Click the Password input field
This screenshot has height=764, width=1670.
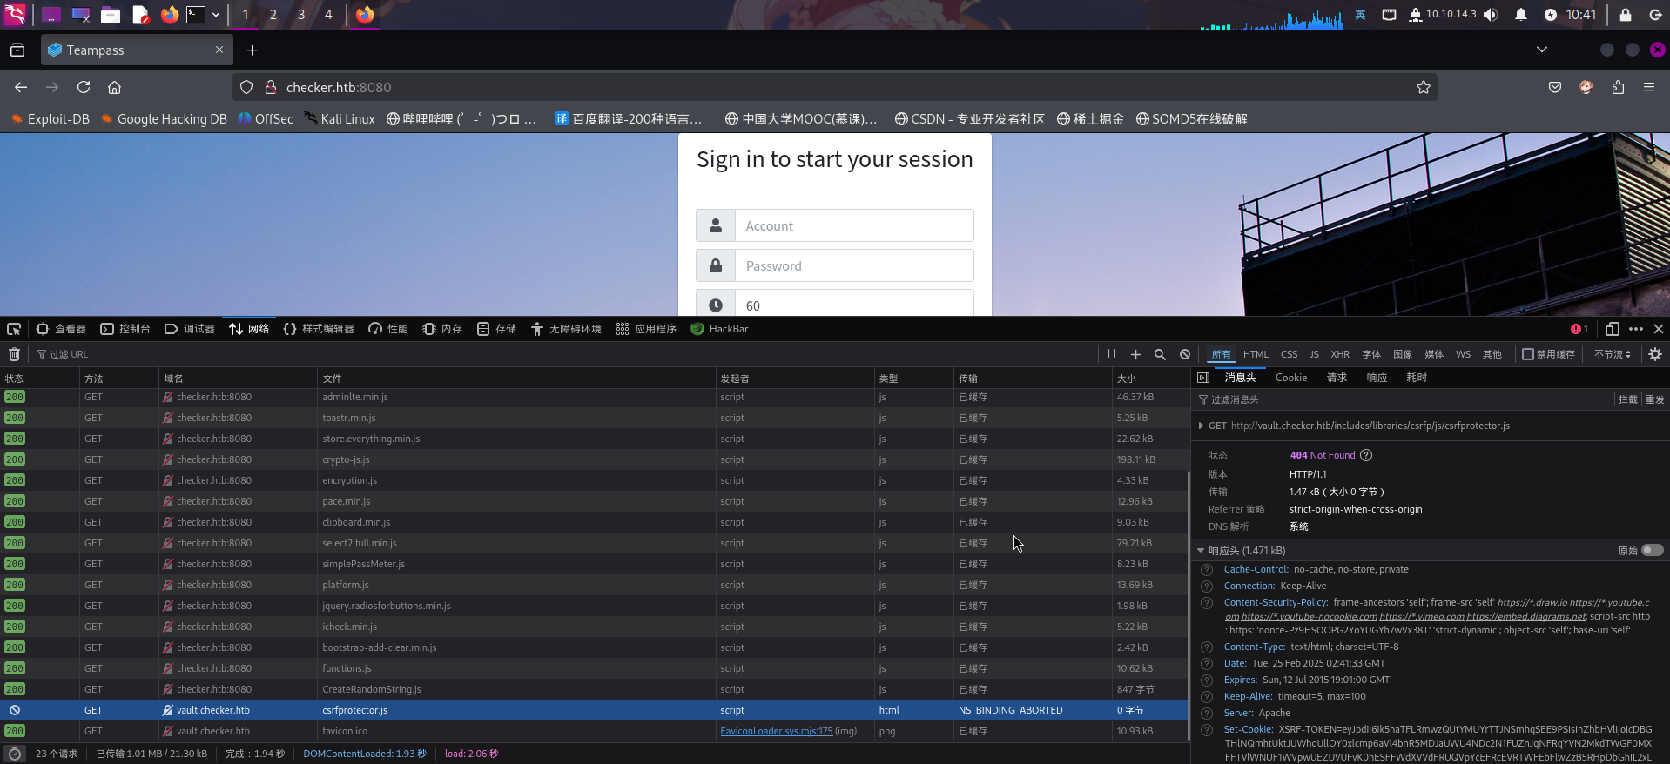click(854, 265)
